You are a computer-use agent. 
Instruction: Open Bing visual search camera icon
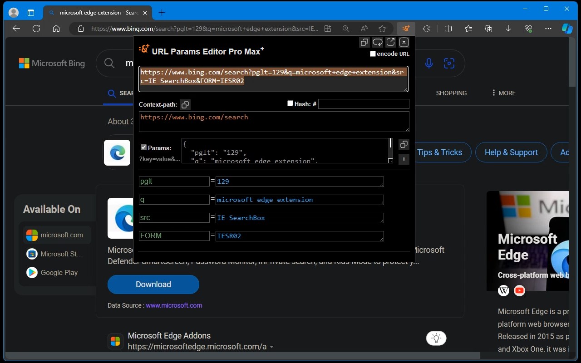click(449, 63)
